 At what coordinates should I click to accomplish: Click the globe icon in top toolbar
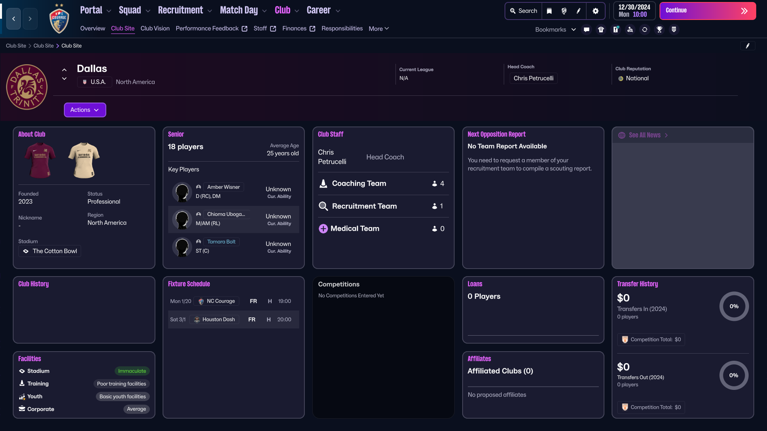click(x=564, y=11)
